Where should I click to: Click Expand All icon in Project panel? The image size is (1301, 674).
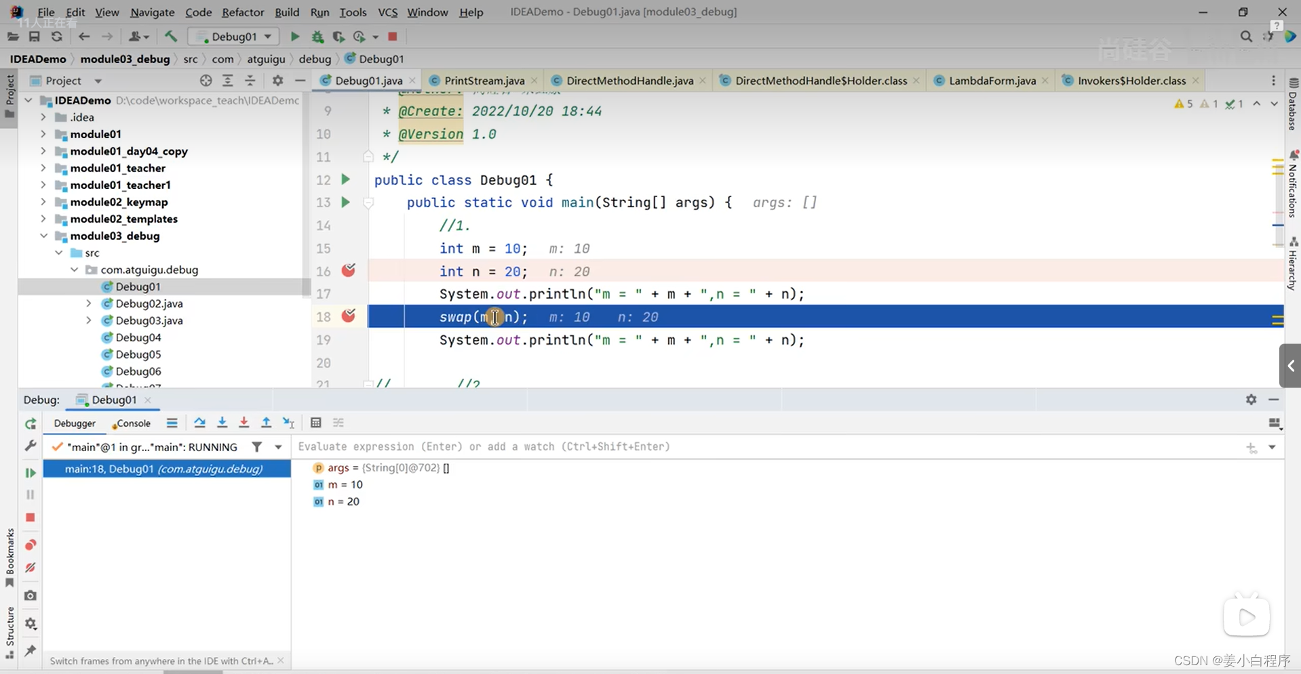click(x=228, y=81)
